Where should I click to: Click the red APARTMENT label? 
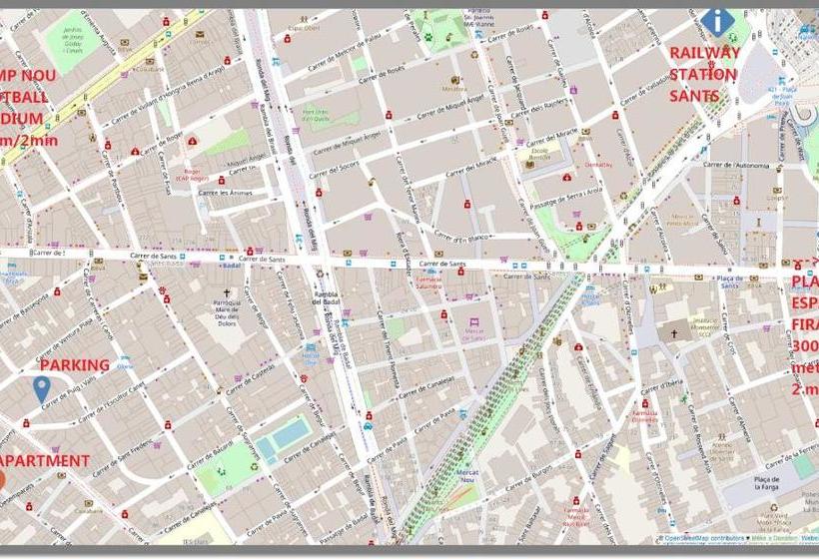(x=45, y=460)
